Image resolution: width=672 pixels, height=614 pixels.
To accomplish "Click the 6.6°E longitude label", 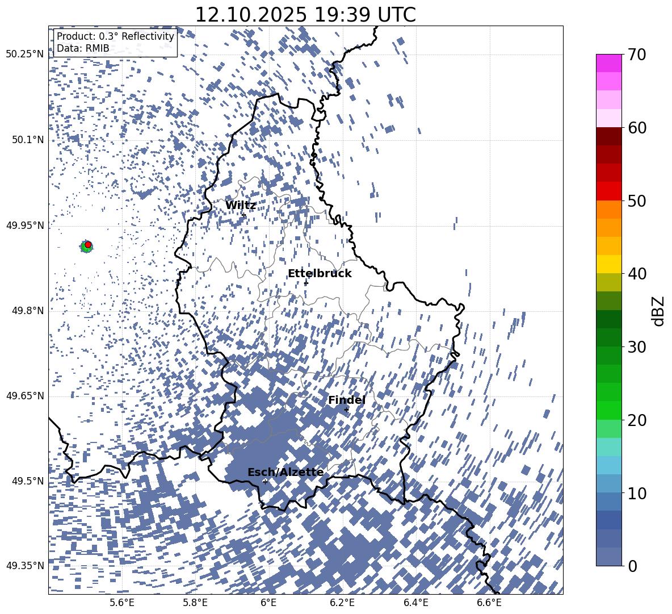I will (489, 603).
